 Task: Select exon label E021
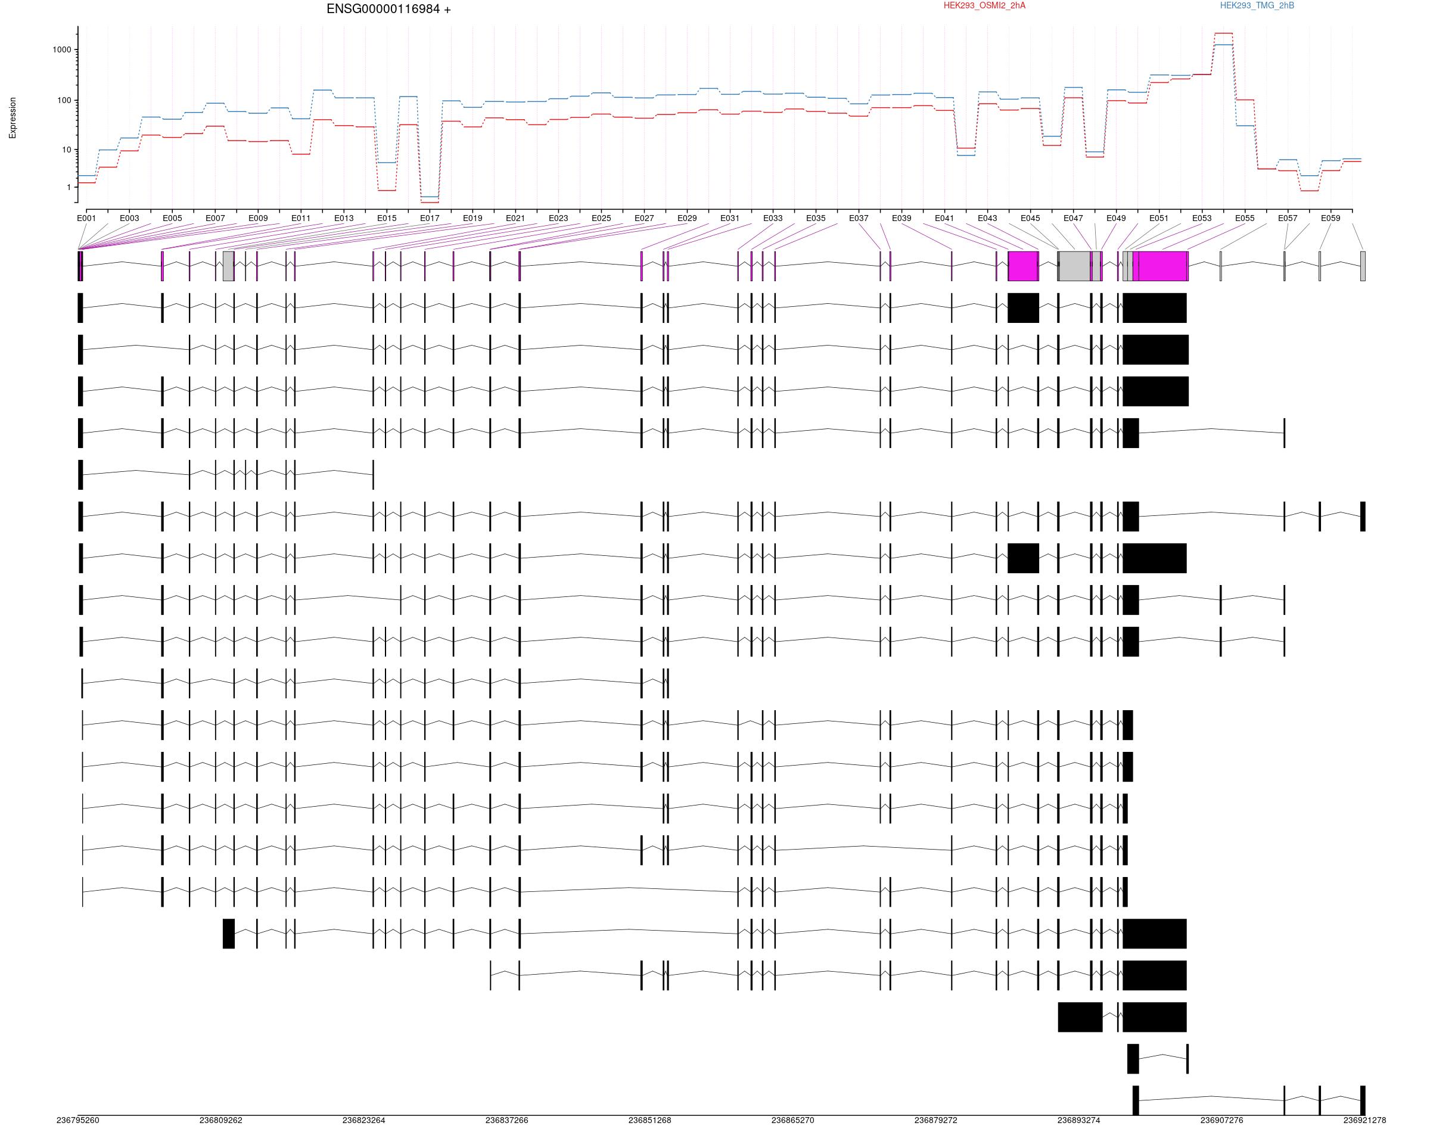tap(515, 218)
